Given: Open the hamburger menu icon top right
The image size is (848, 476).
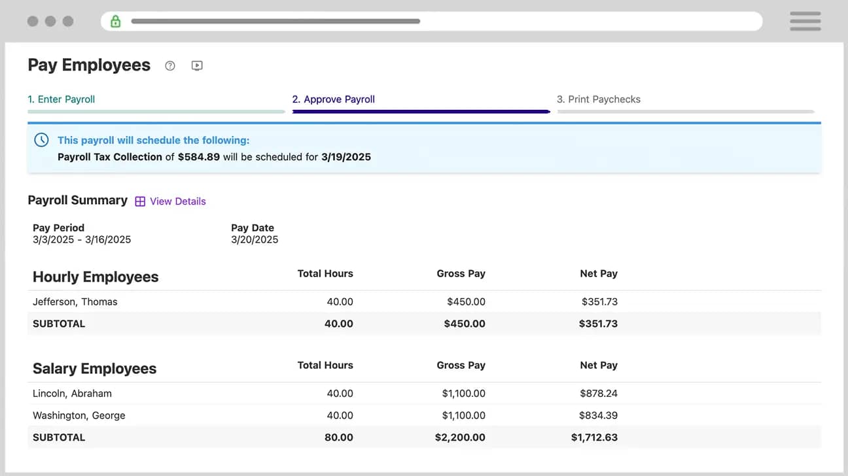Looking at the screenshot, I should 805,22.
